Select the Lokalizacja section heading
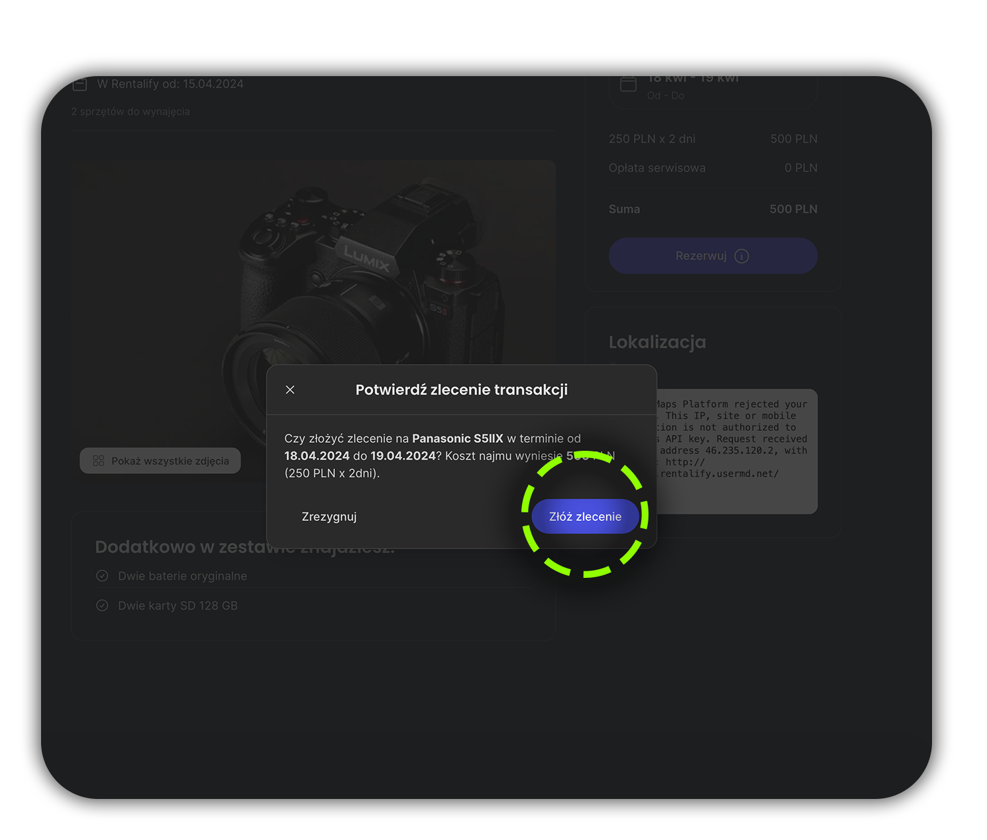This screenshot has height=840, width=987. tap(657, 342)
